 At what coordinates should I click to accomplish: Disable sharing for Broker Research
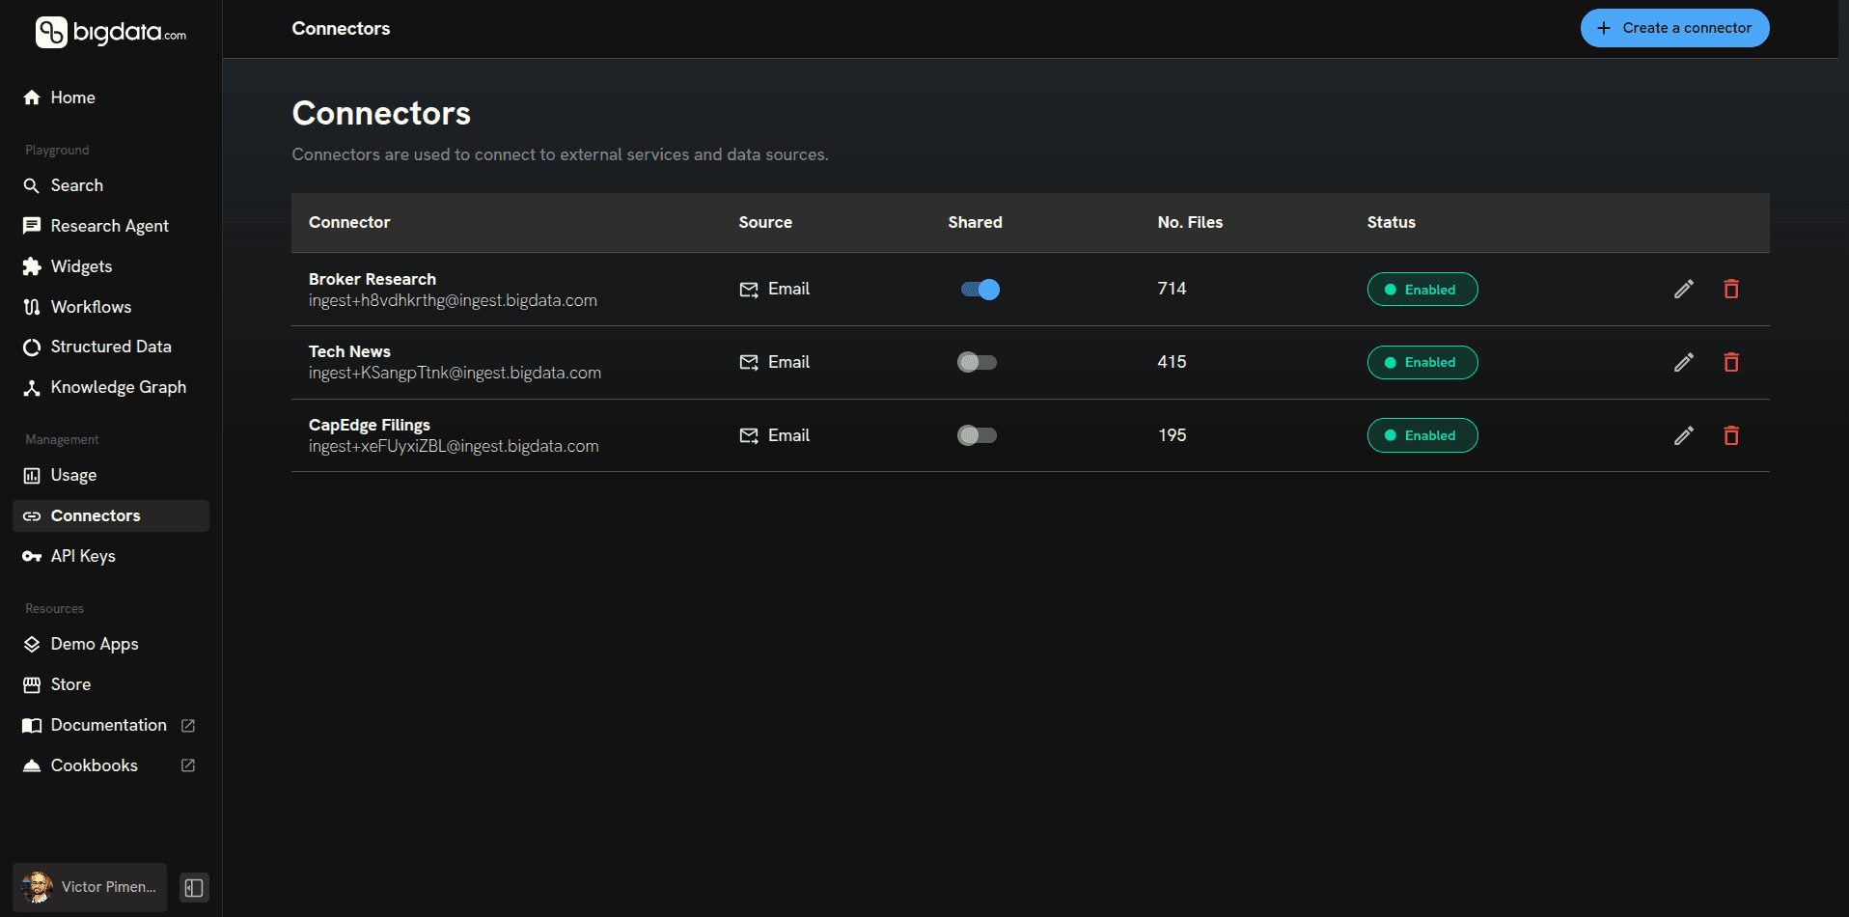point(980,290)
